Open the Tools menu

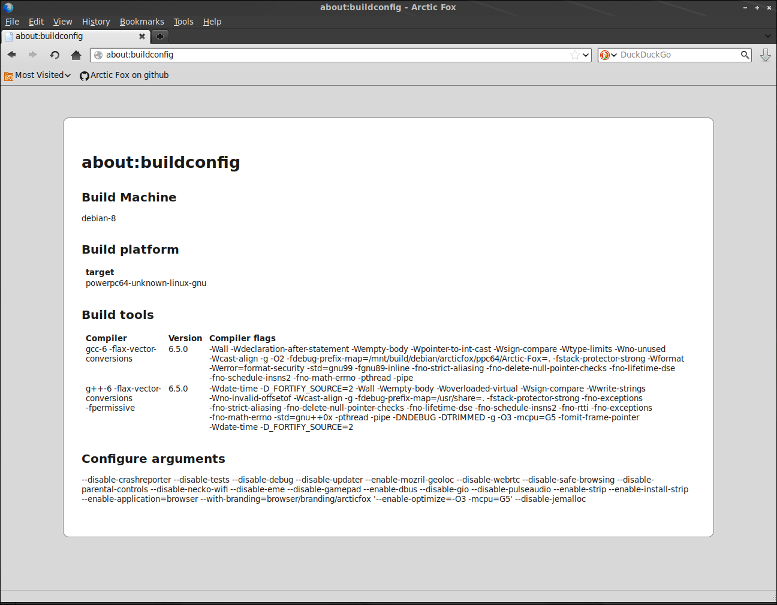183,22
